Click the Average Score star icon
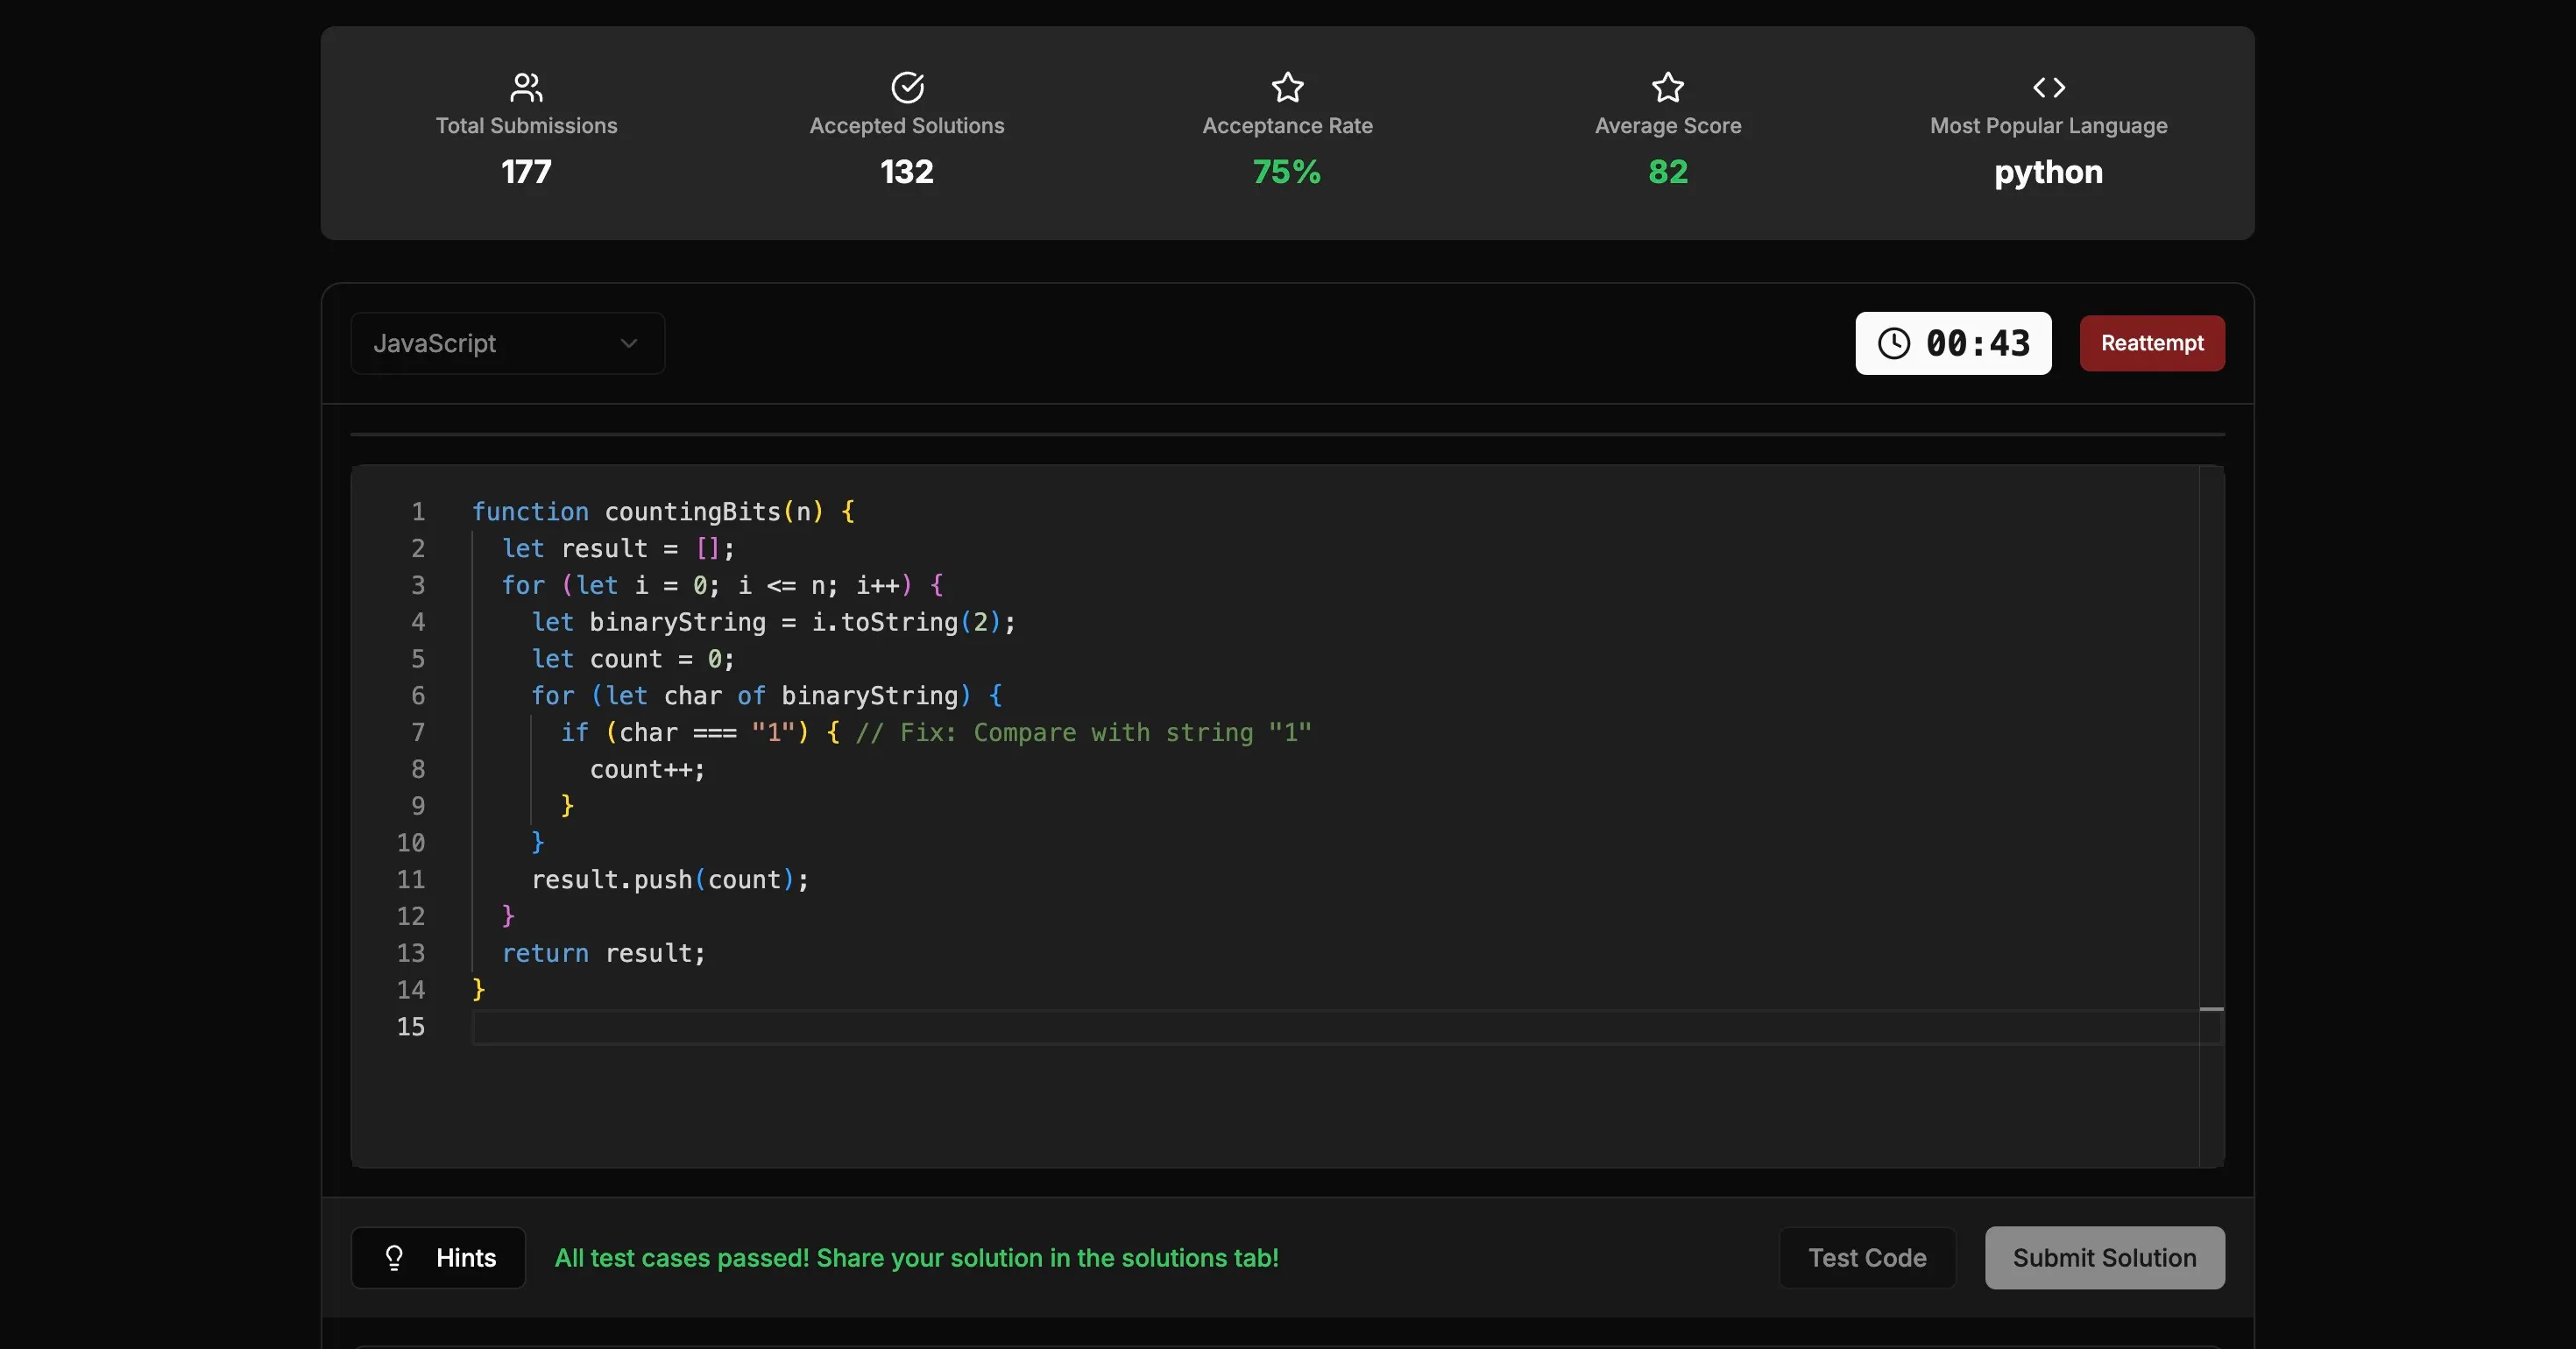 (1668, 88)
